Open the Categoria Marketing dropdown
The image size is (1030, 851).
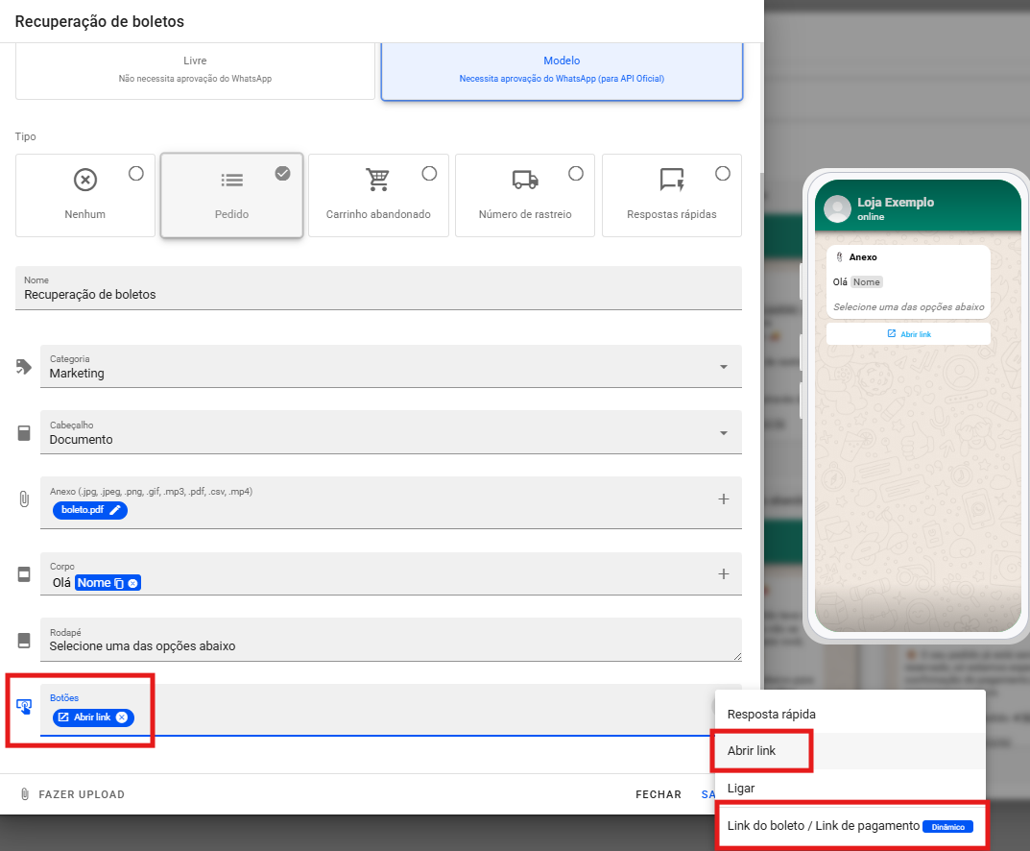[x=723, y=367]
